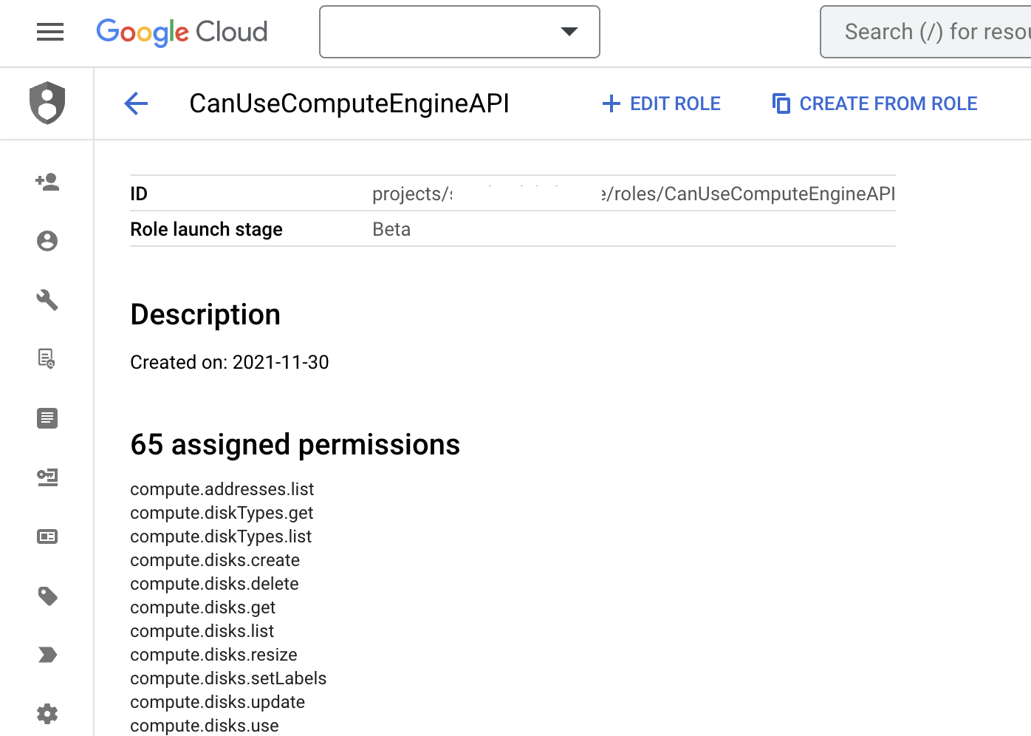The width and height of the screenshot is (1031, 736).
Task: Click the back arrow to Roles list
Action: click(135, 103)
